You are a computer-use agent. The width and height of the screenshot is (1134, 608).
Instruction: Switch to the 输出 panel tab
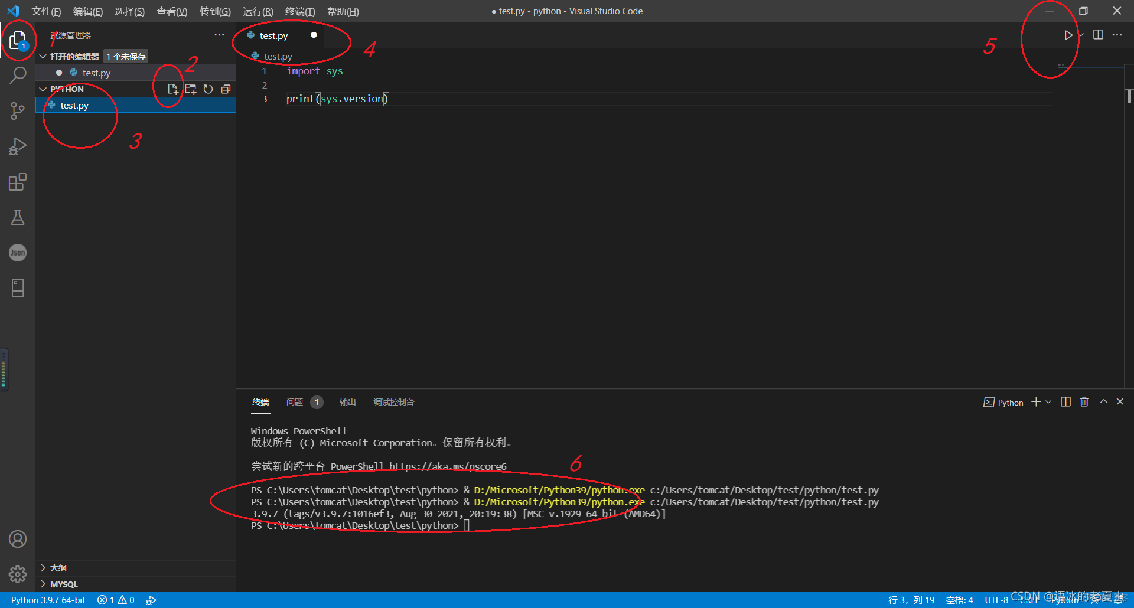347,402
